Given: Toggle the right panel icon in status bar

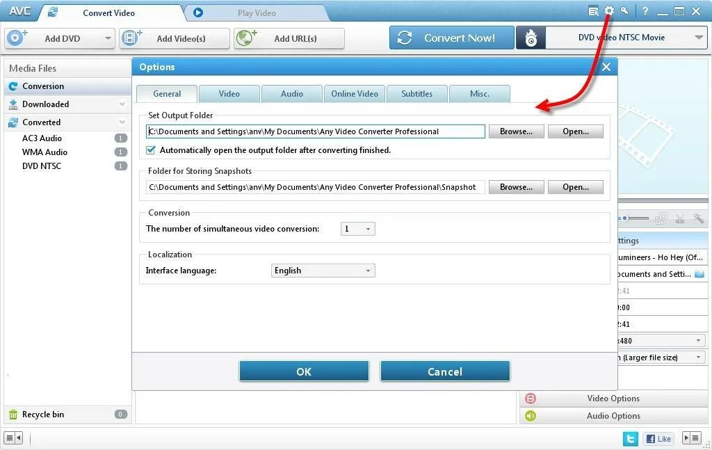Looking at the screenshot, I should [692, 438].
